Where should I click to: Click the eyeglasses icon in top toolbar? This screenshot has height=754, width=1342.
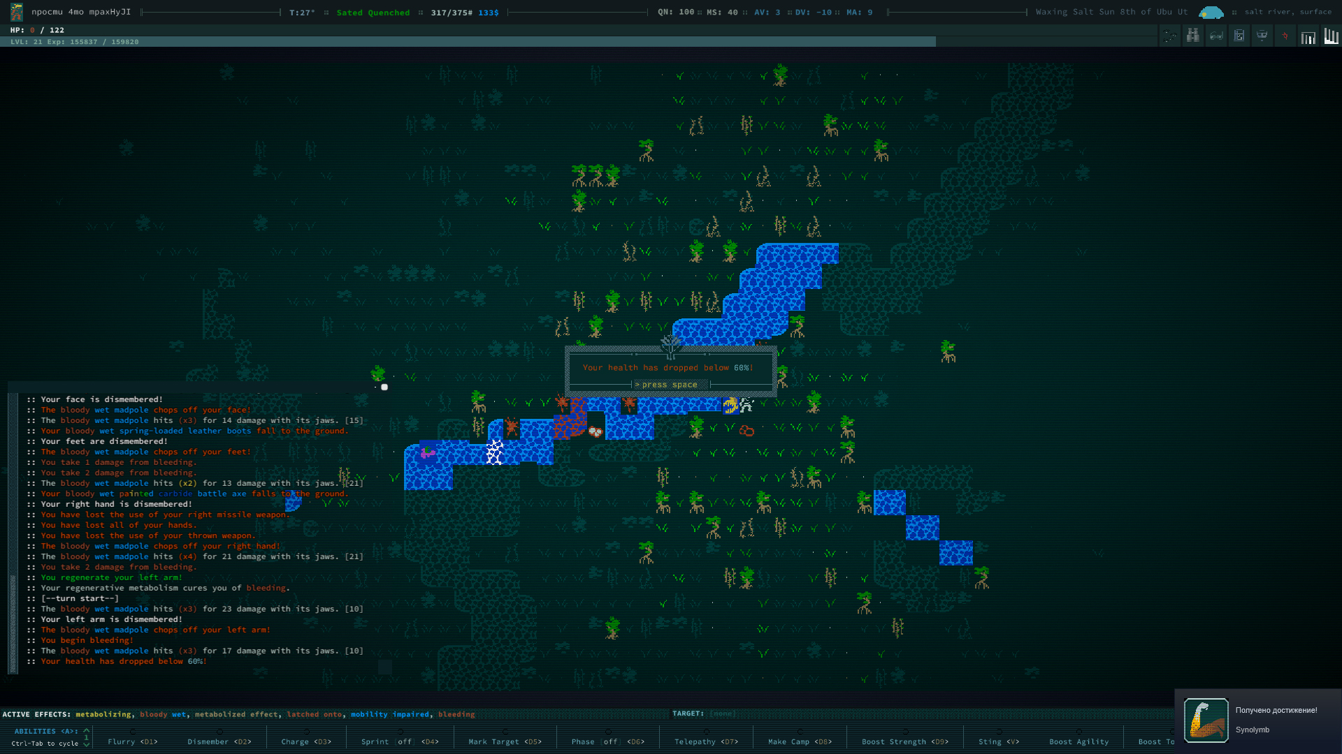[1216, 36]
